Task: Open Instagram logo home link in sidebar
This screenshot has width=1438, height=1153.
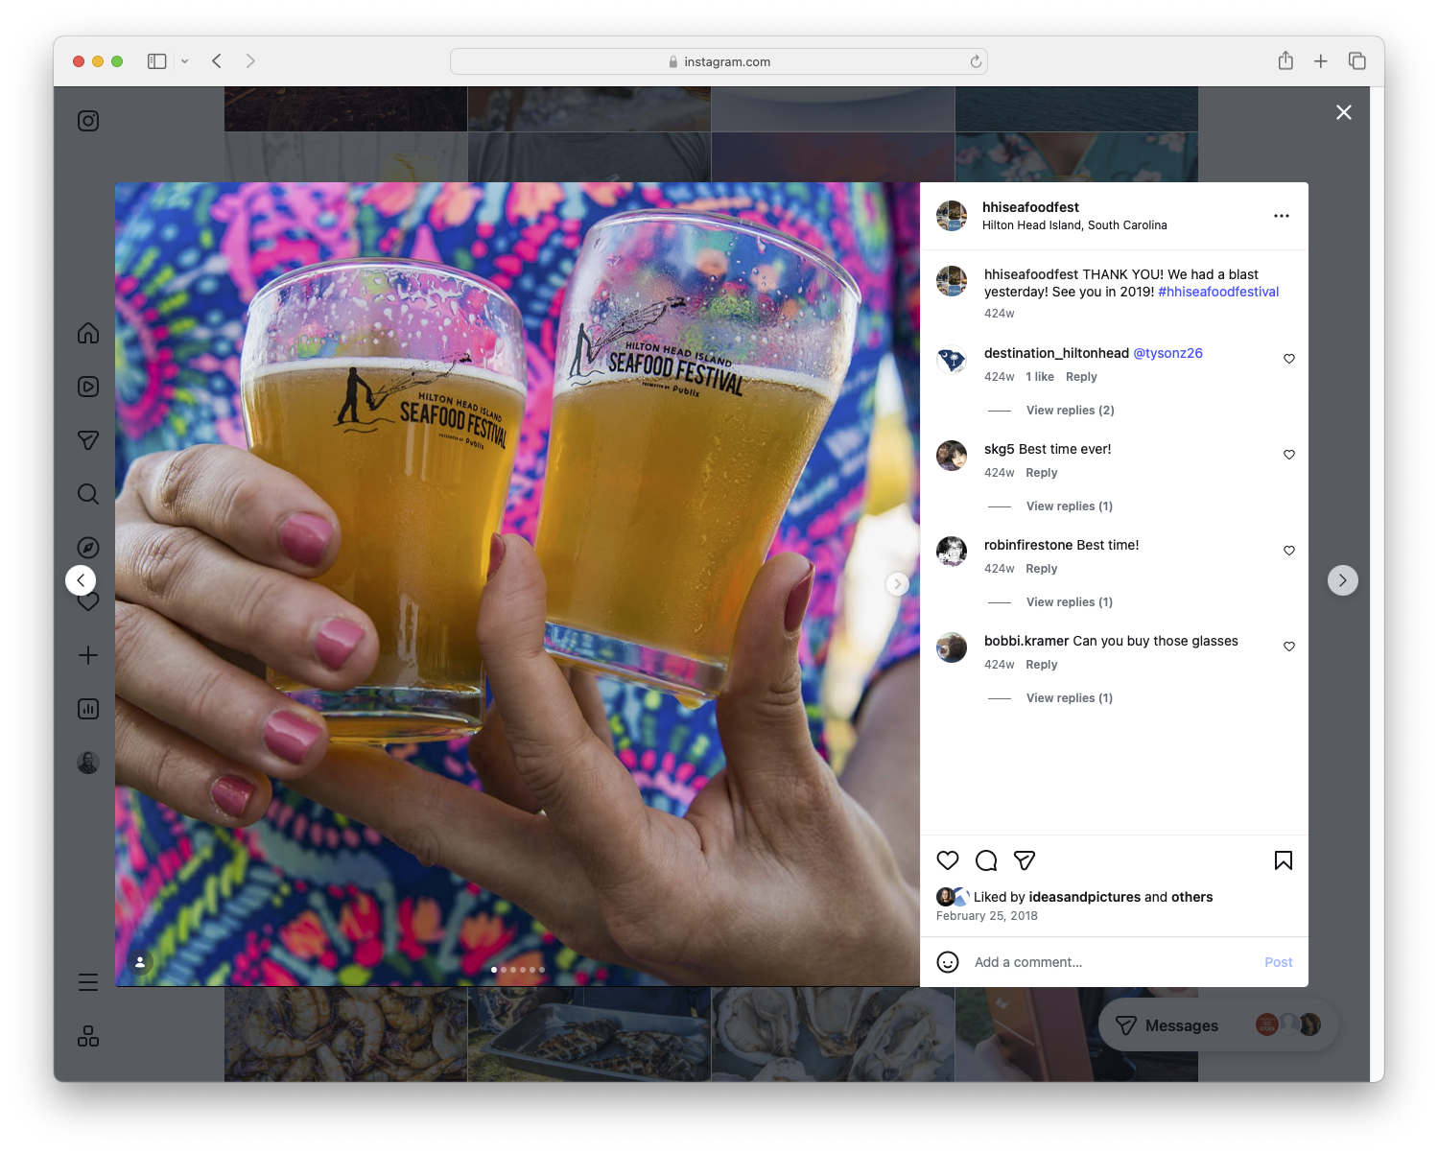Action: coord(88,121)
